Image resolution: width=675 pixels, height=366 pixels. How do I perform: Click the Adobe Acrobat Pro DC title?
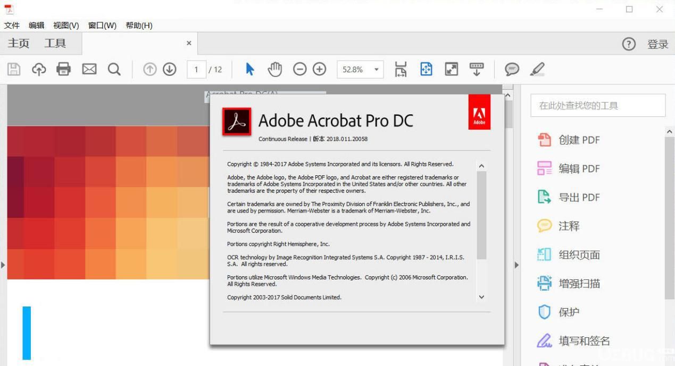tap(336, 121)
